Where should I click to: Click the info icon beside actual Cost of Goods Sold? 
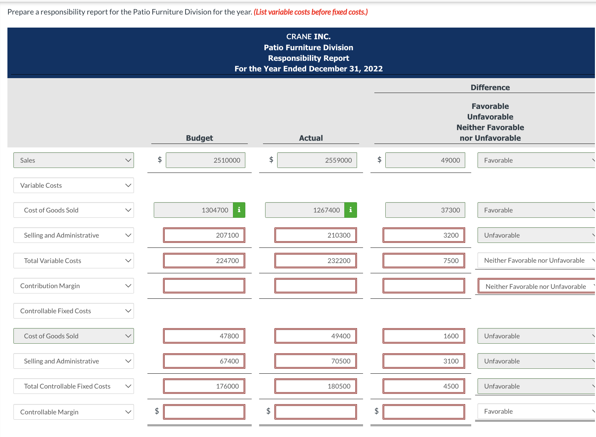click(x=350, y=210)
